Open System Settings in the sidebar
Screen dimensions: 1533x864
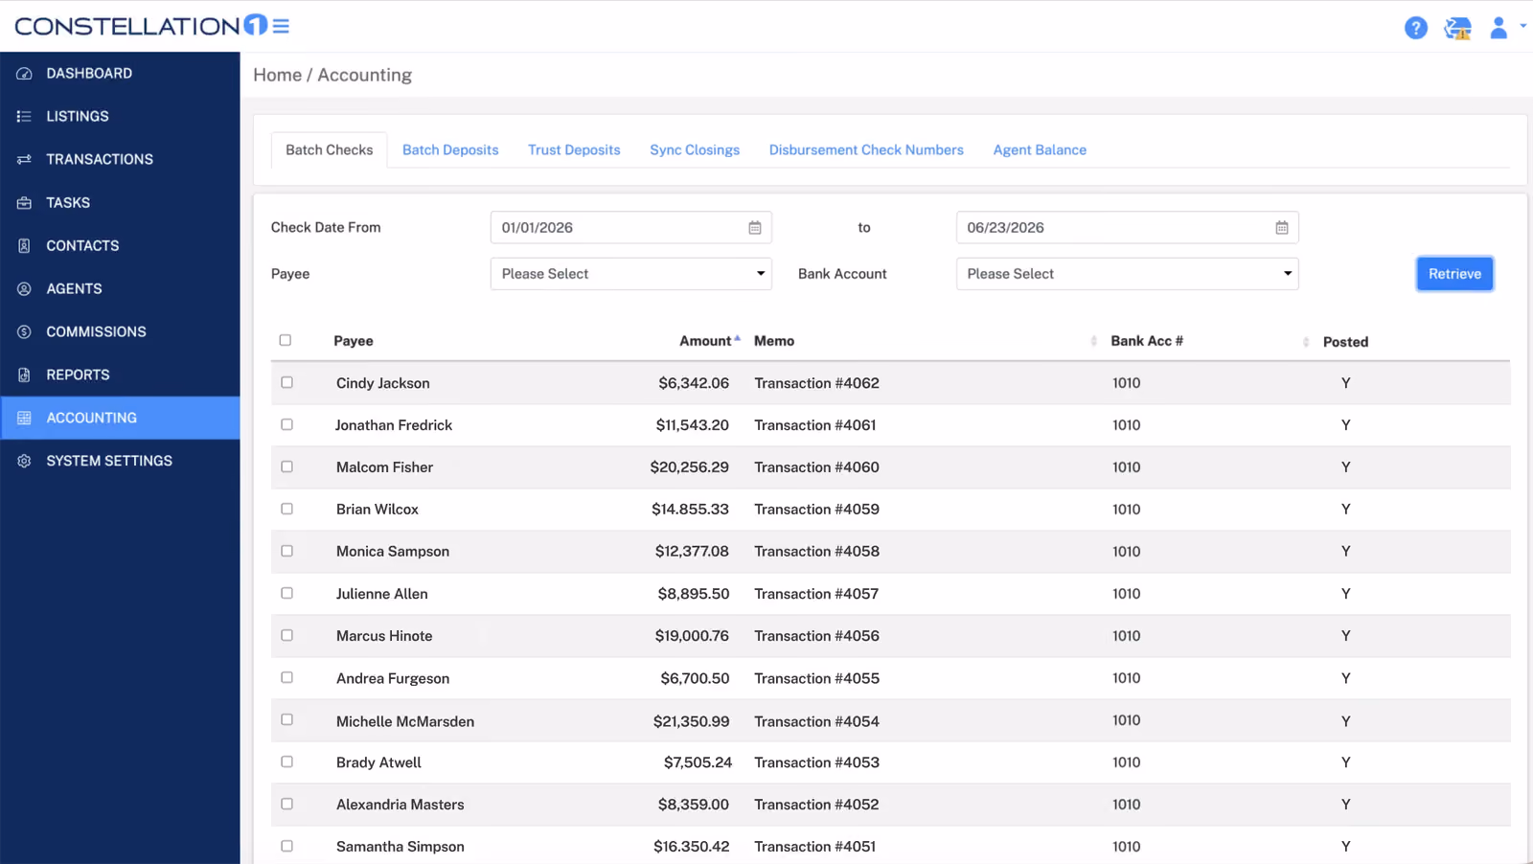click(x=120, y=462)
